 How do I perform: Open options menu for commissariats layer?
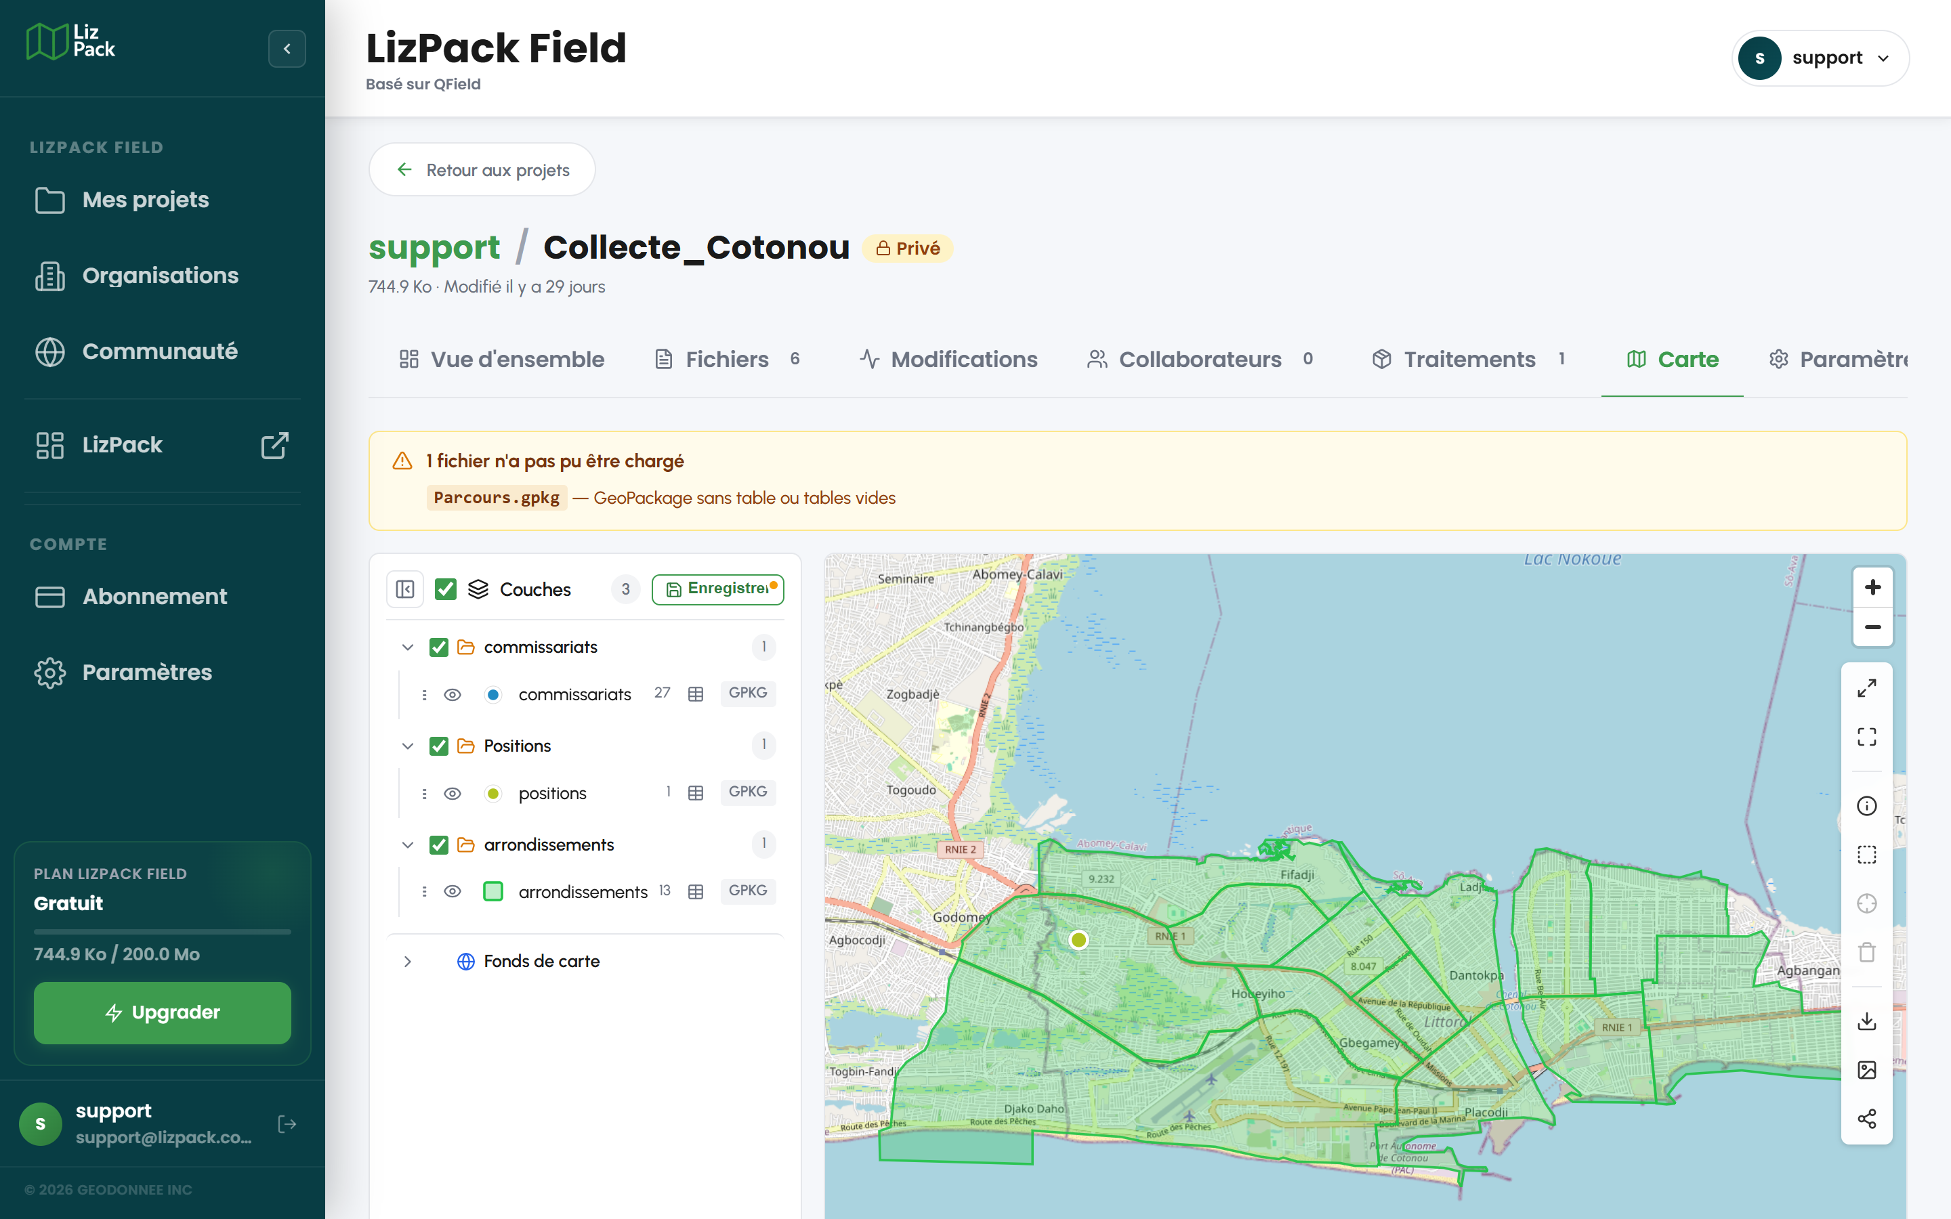[424, 694]
